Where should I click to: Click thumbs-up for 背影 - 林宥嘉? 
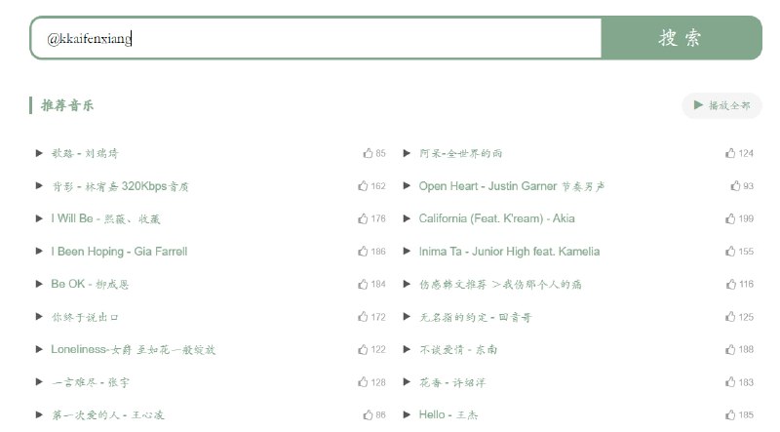click(364, 186)
